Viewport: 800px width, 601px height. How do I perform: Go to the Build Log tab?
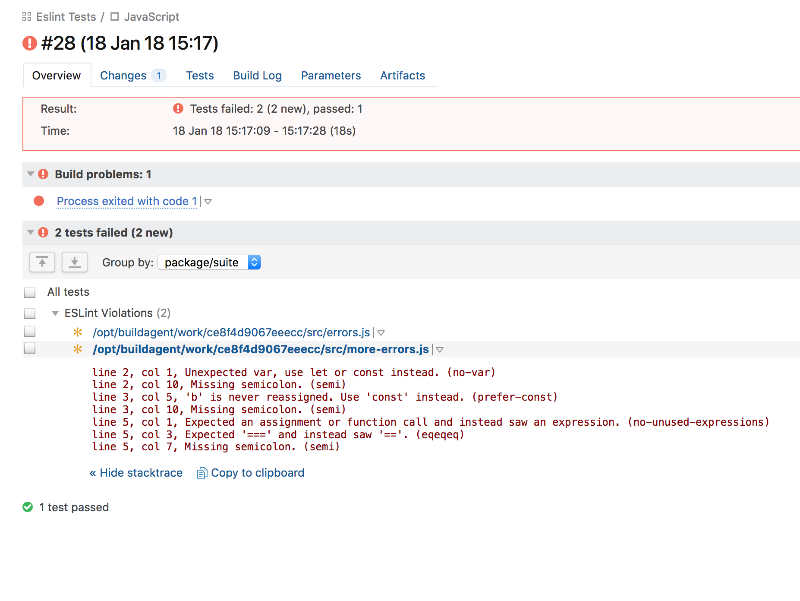[x=257, y=76]
